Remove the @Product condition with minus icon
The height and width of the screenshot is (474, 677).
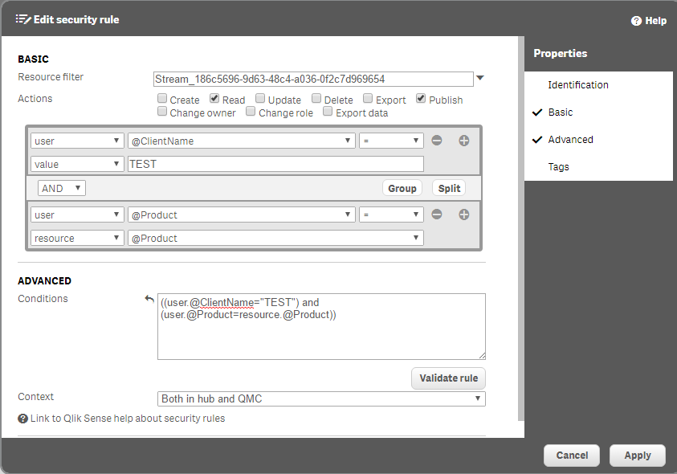coord(437,215)
